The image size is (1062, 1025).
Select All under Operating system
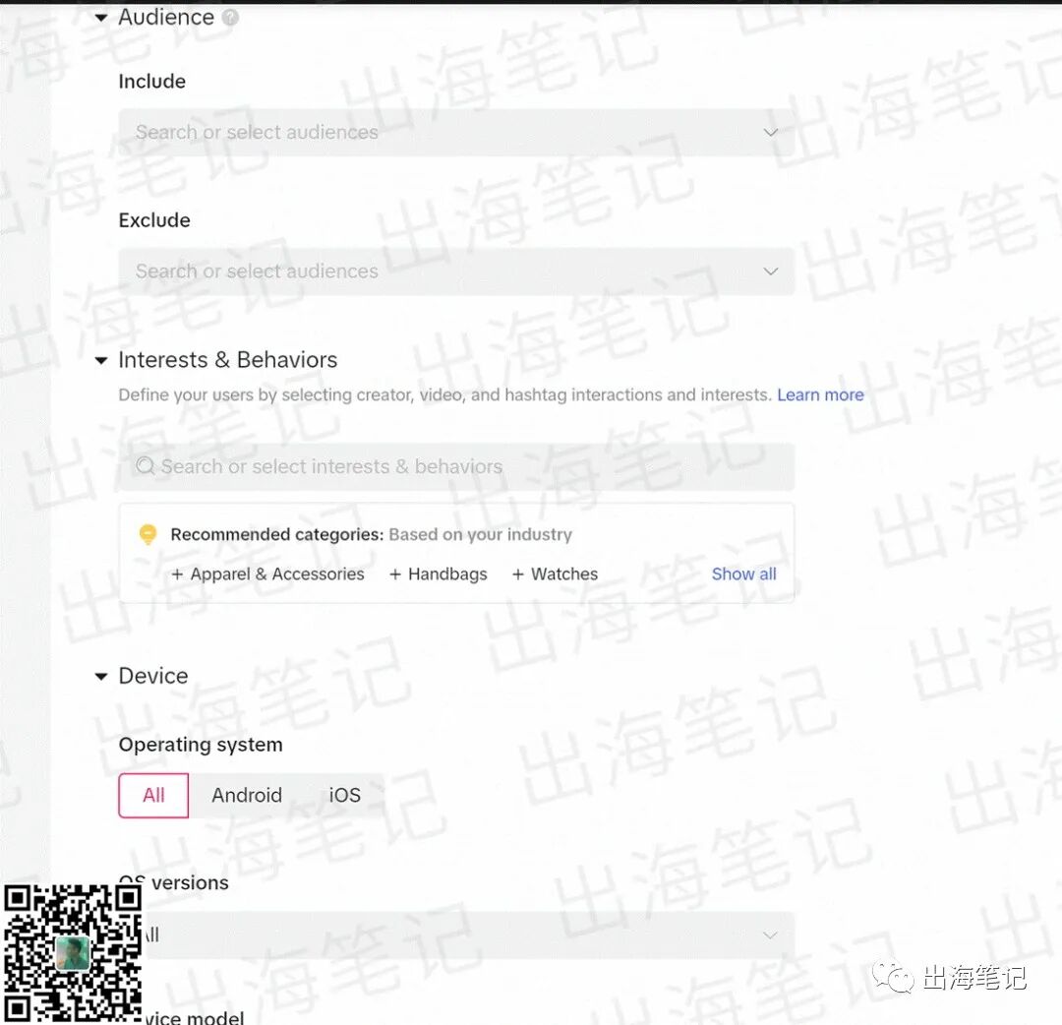152,795
